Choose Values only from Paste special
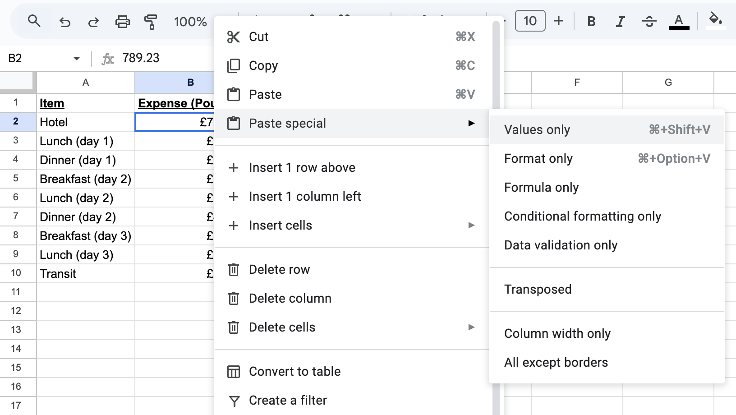Image resolution: width=736 pixels, height=415 pixels. tap(537, 130)
